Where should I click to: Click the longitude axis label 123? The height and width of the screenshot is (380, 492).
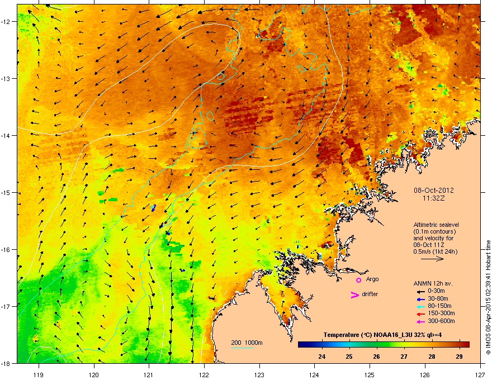[259, 374]
